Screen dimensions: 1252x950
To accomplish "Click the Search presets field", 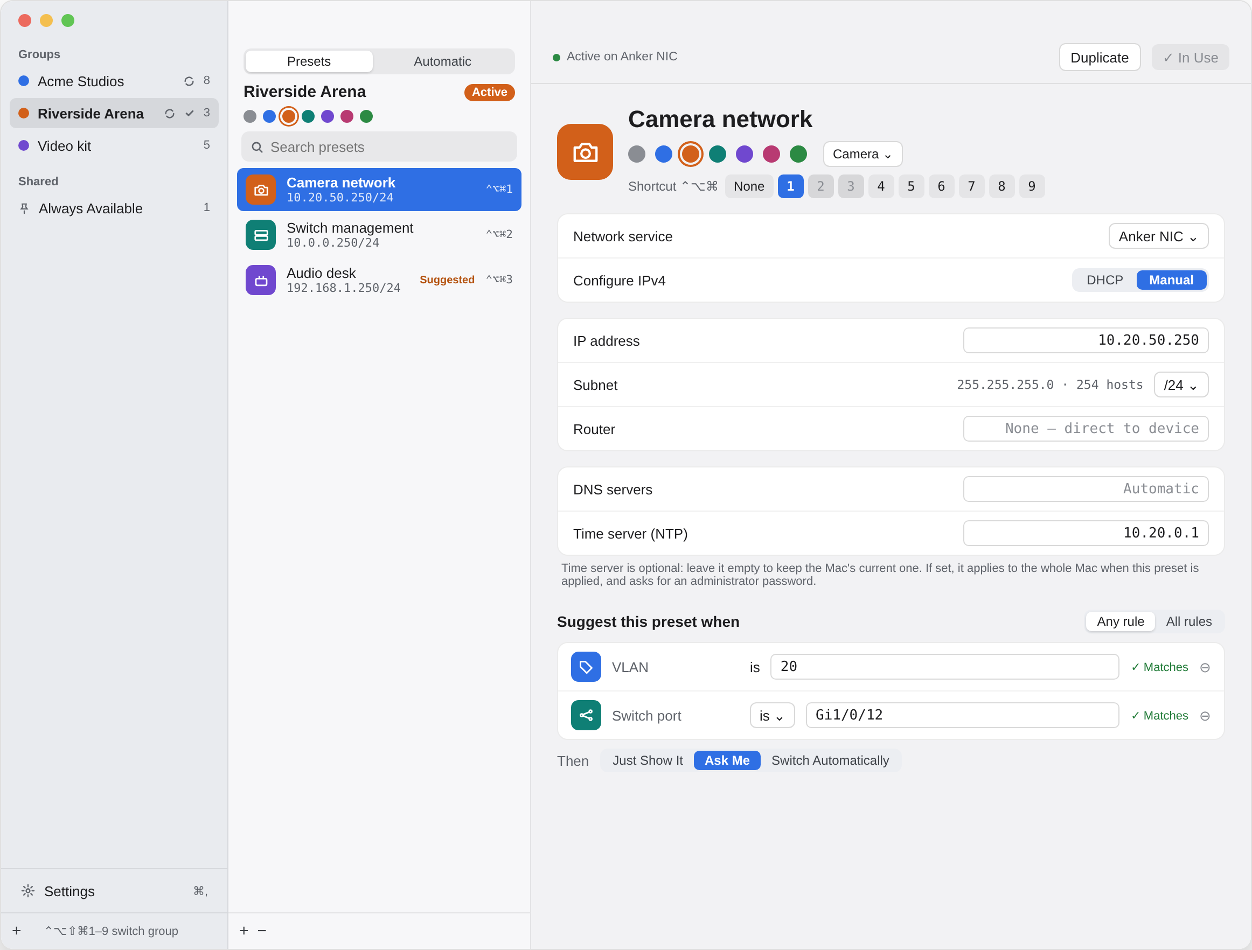I will coord(379,147).
